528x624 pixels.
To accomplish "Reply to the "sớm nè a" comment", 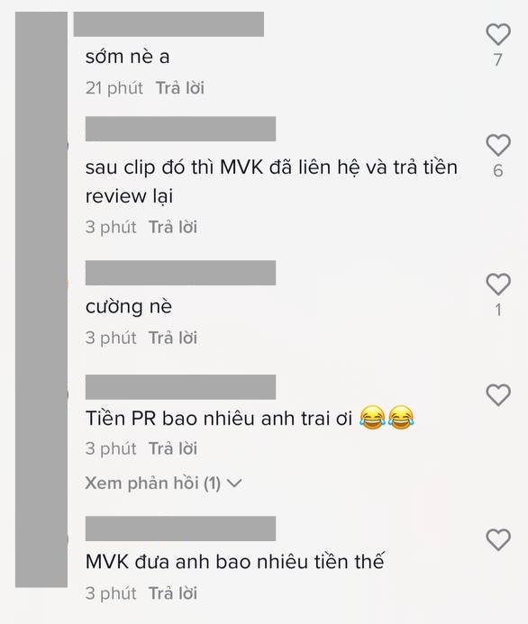I will 180,88.
